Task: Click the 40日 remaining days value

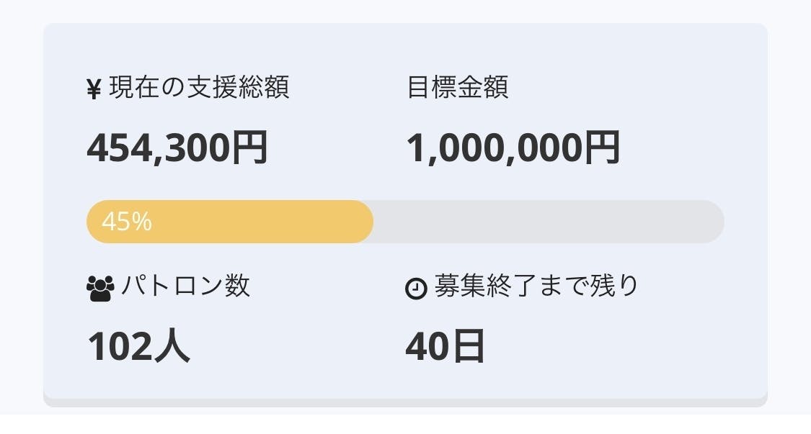Action: tap(444, 346)
